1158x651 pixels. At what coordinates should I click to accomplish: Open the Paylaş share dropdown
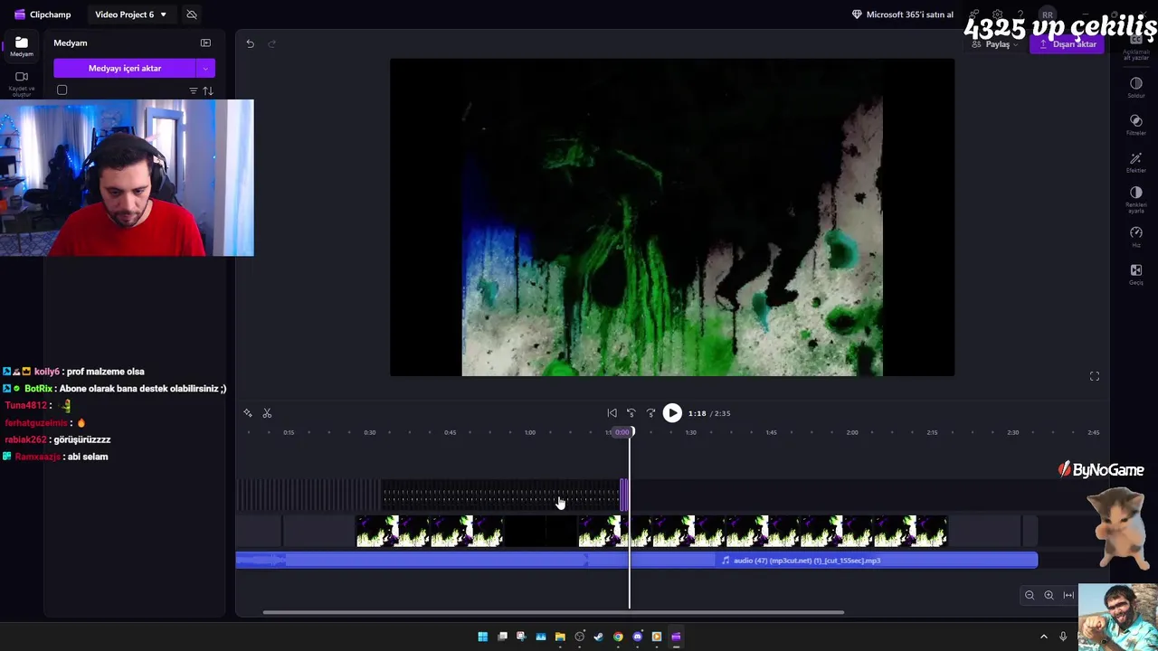(x=997, y=43)
